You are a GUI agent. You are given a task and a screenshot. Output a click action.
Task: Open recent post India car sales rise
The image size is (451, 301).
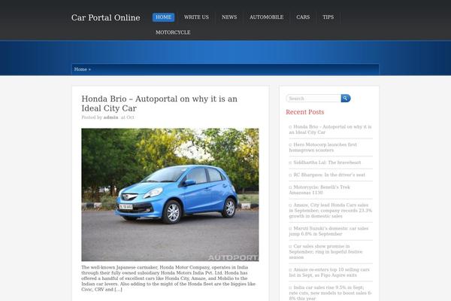[x=331, y=293]
